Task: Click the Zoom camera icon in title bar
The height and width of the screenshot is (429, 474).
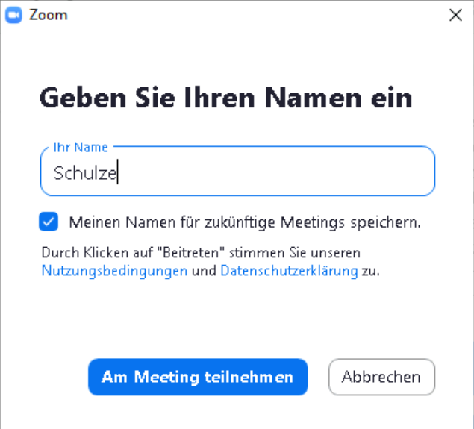Action: 13,15
